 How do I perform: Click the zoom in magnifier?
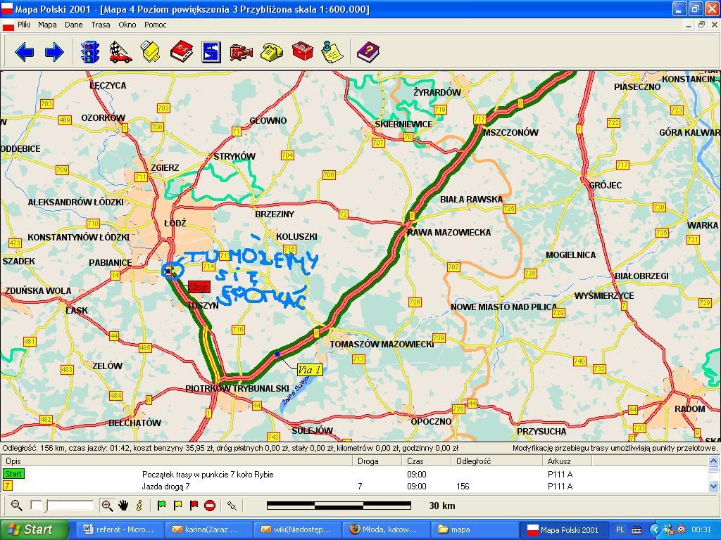click(107, 506)
